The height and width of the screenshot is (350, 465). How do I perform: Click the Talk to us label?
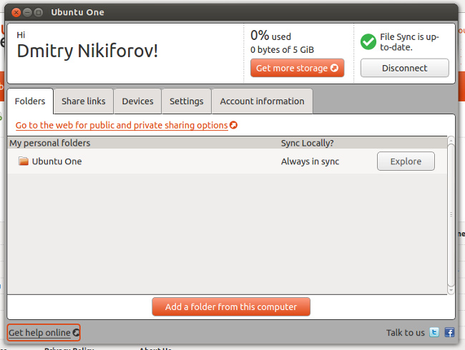point(406,333)
